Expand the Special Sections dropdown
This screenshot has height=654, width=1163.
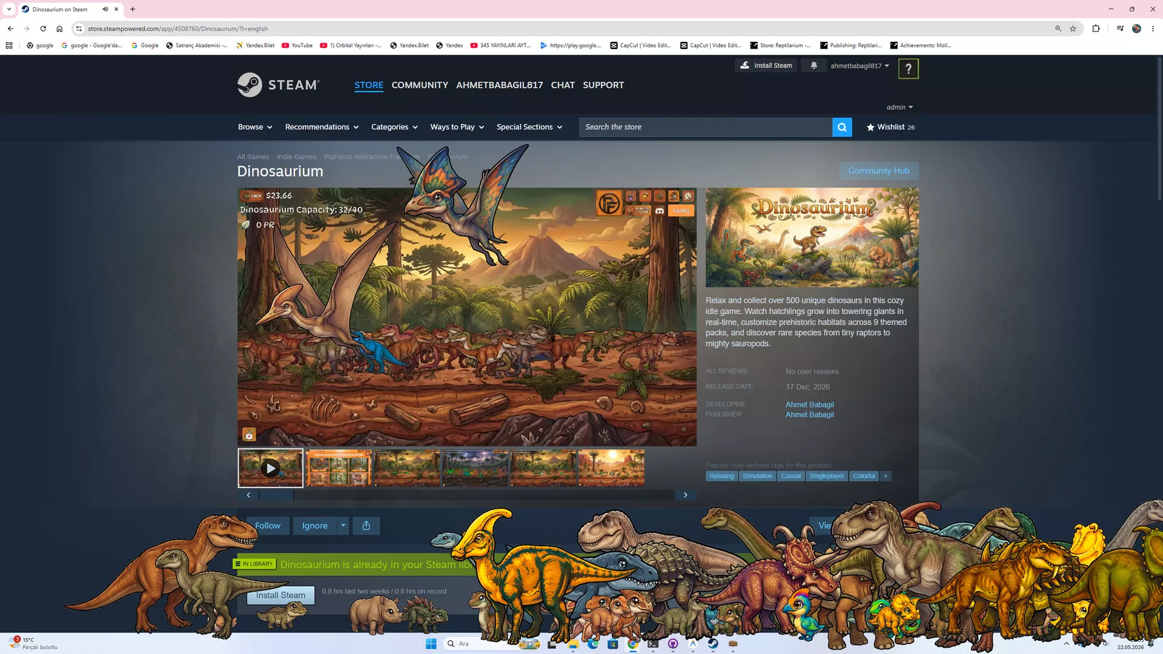(529, 127)
